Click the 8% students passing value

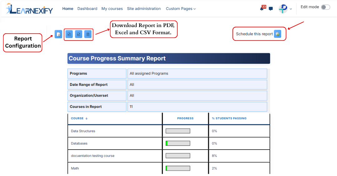click(x=214, y=156)
